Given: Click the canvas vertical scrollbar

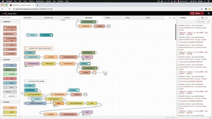Looking at the screenshot, I should coord(176,32).
